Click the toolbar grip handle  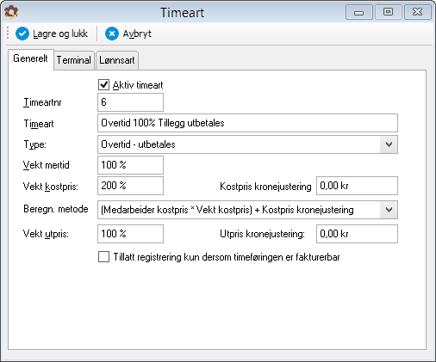point(8,34)
